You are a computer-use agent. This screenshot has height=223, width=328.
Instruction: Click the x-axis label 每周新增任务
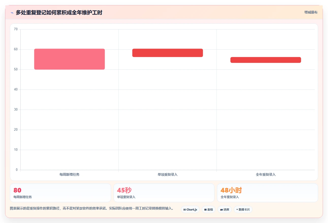(x=69, y=174)
